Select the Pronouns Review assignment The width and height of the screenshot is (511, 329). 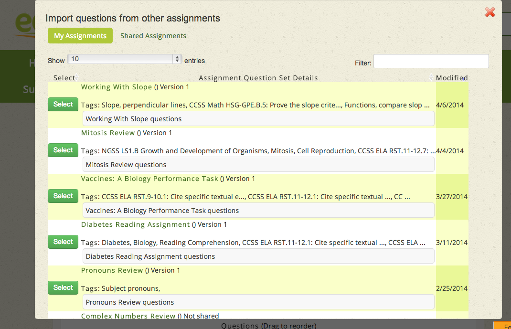[63, 287]
